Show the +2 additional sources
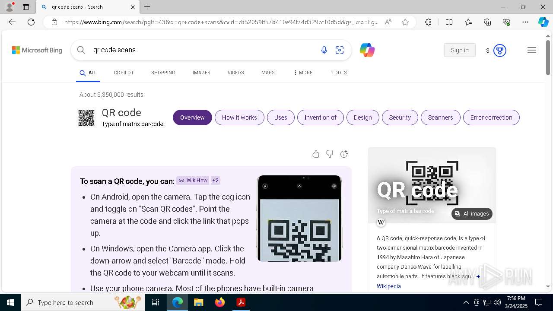The image size is (553, 311). 215,181
